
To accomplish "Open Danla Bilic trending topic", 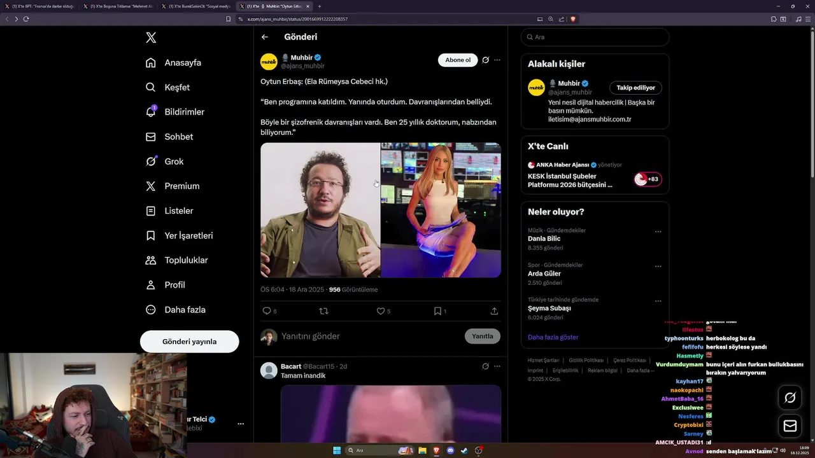I will (x=544, y=239).
